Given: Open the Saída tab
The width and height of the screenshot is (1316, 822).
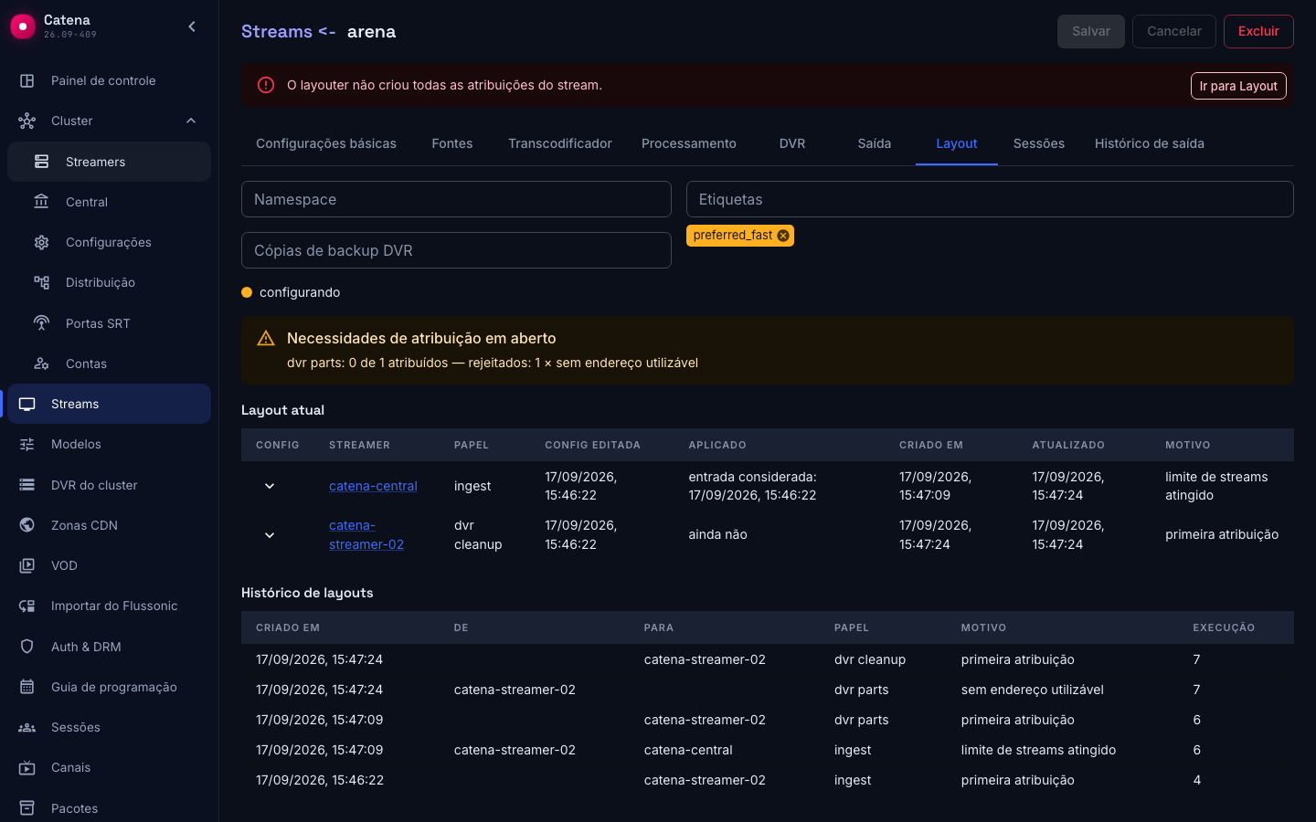Looking at the screenshot, I should coord(875,143).
